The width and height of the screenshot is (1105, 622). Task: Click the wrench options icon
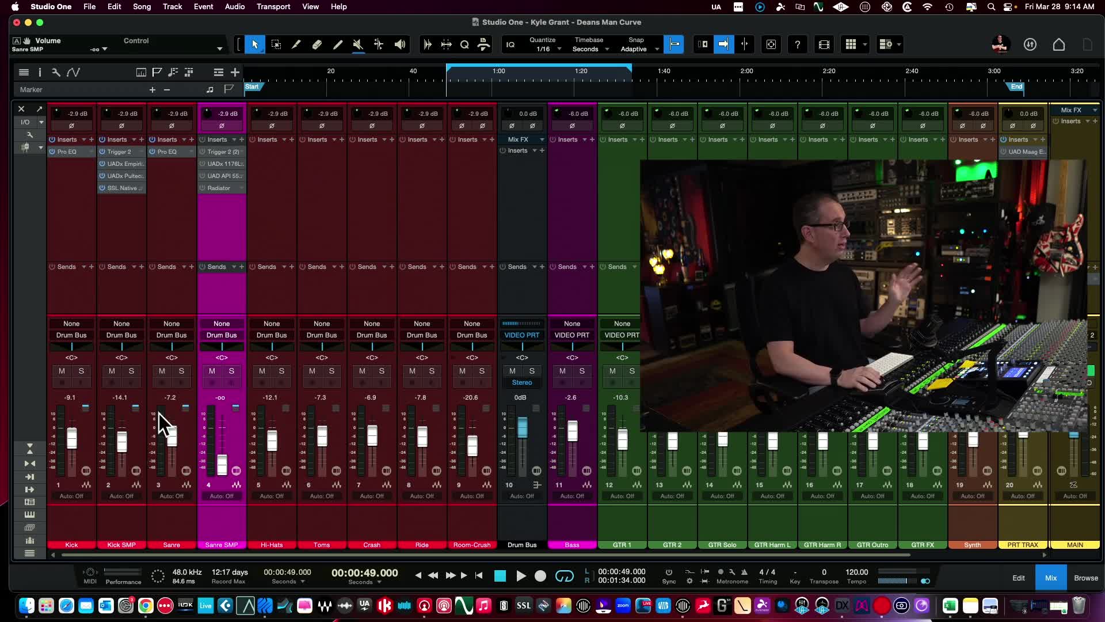pyautogui.click(x=56, y=72)
